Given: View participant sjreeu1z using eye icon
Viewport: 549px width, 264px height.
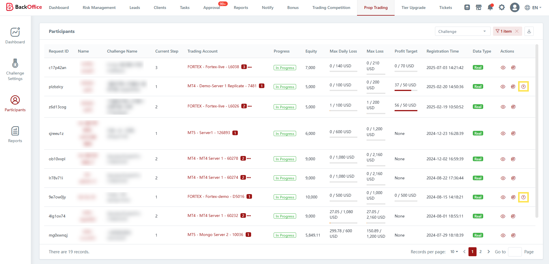Looking at the screenshot, I should click(x=503, y=133).
